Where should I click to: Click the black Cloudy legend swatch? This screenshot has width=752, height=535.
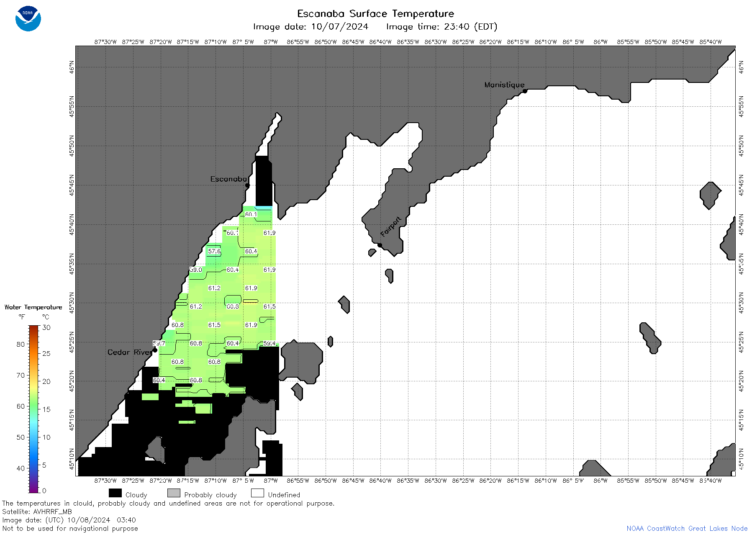[115, 493]
